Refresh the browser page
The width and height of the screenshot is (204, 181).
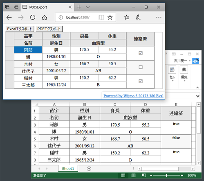(32, 18)
